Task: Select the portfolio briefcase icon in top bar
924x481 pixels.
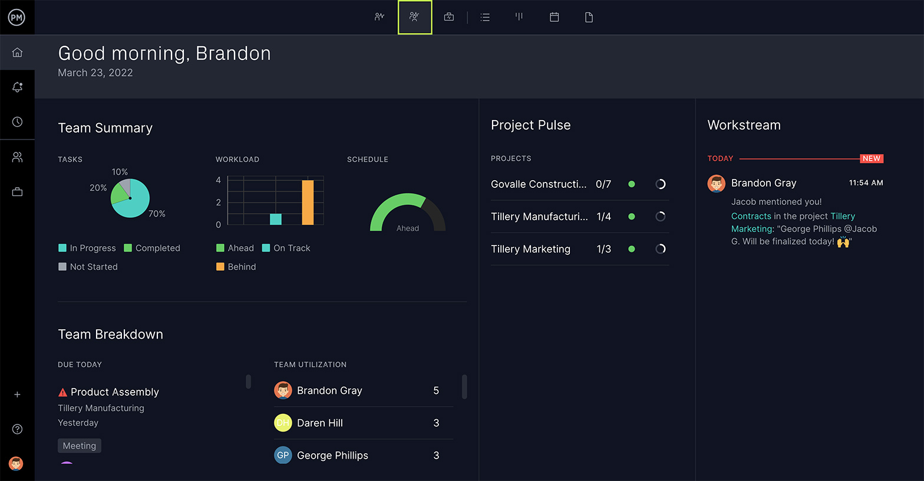Action: (449, 17)
